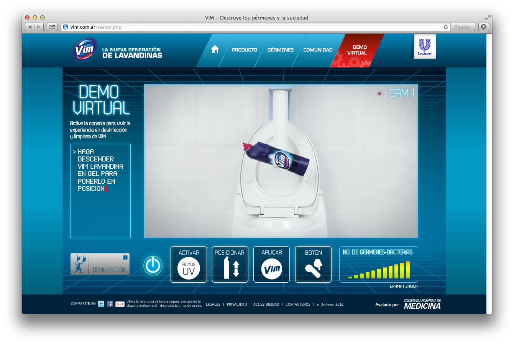Image resolution: width=514 pixels, height=344 pixels.
Task: Click the 'CAM 1' label
Action: pyautogui.click(x=401, y=93)
